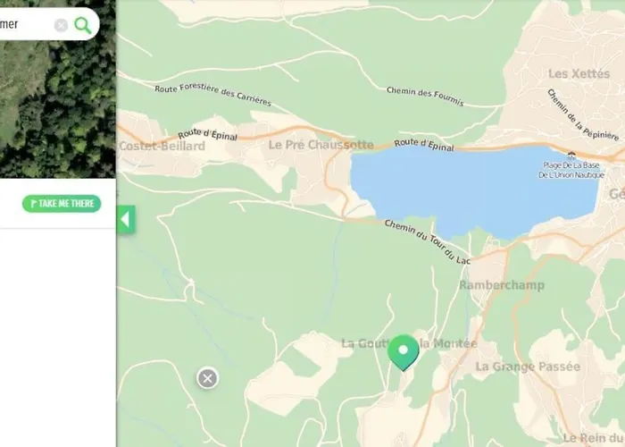Click the Chemin du Tour du Lac road label
625x447 pixels.
click(x=428, y=242)
